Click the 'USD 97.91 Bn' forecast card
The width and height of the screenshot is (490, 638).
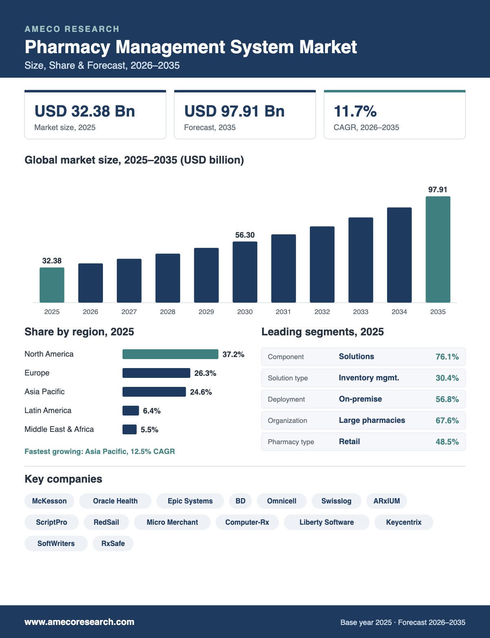[245, 115]
